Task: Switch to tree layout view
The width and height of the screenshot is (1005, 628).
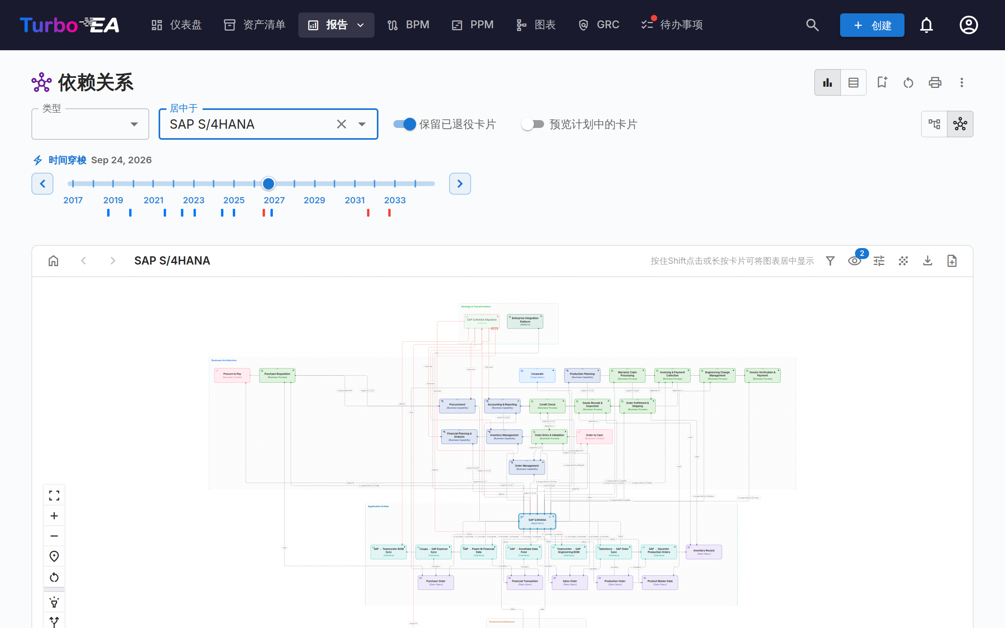Action: pos(934,124)
